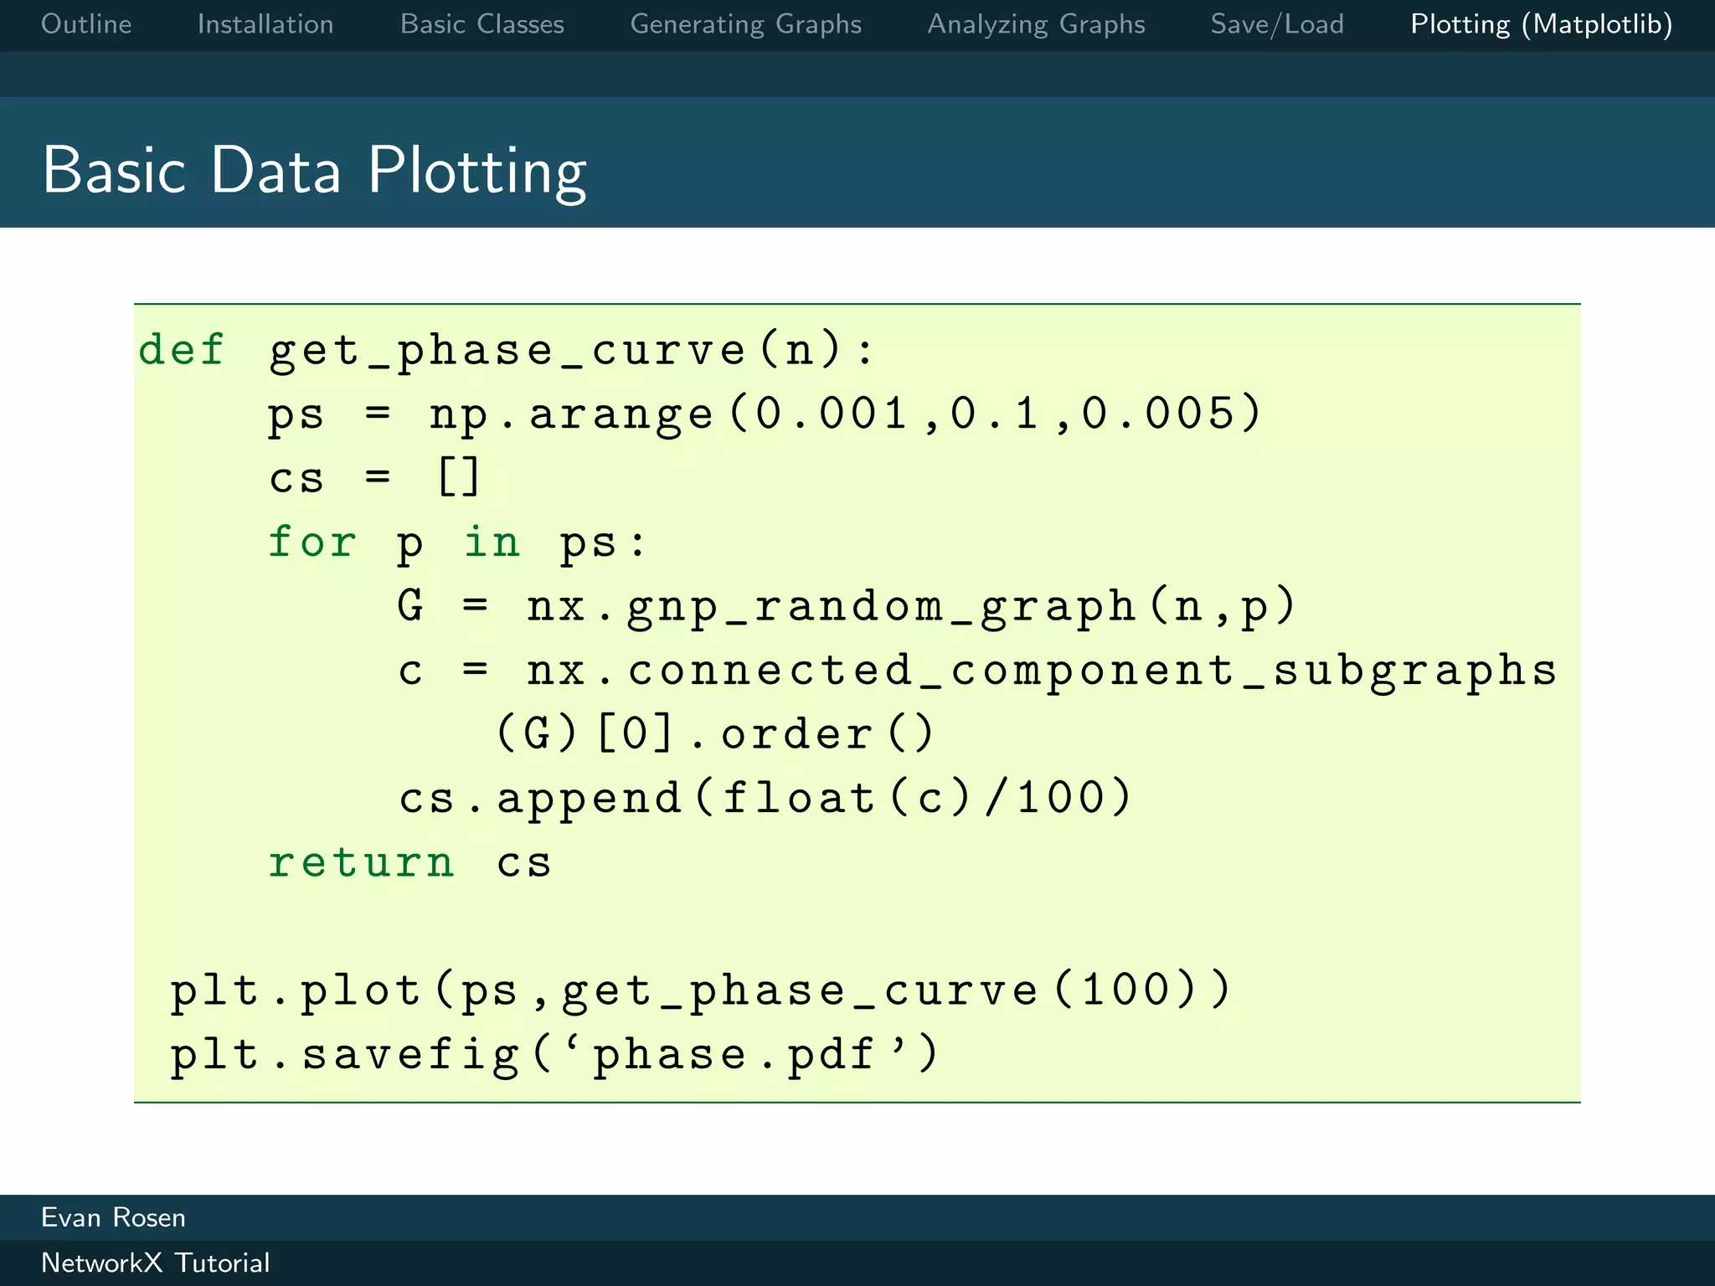Click the plt.savefig('phase.pdf') line
Viewport: 1715px width, 1286px height.
(555, 1055)
